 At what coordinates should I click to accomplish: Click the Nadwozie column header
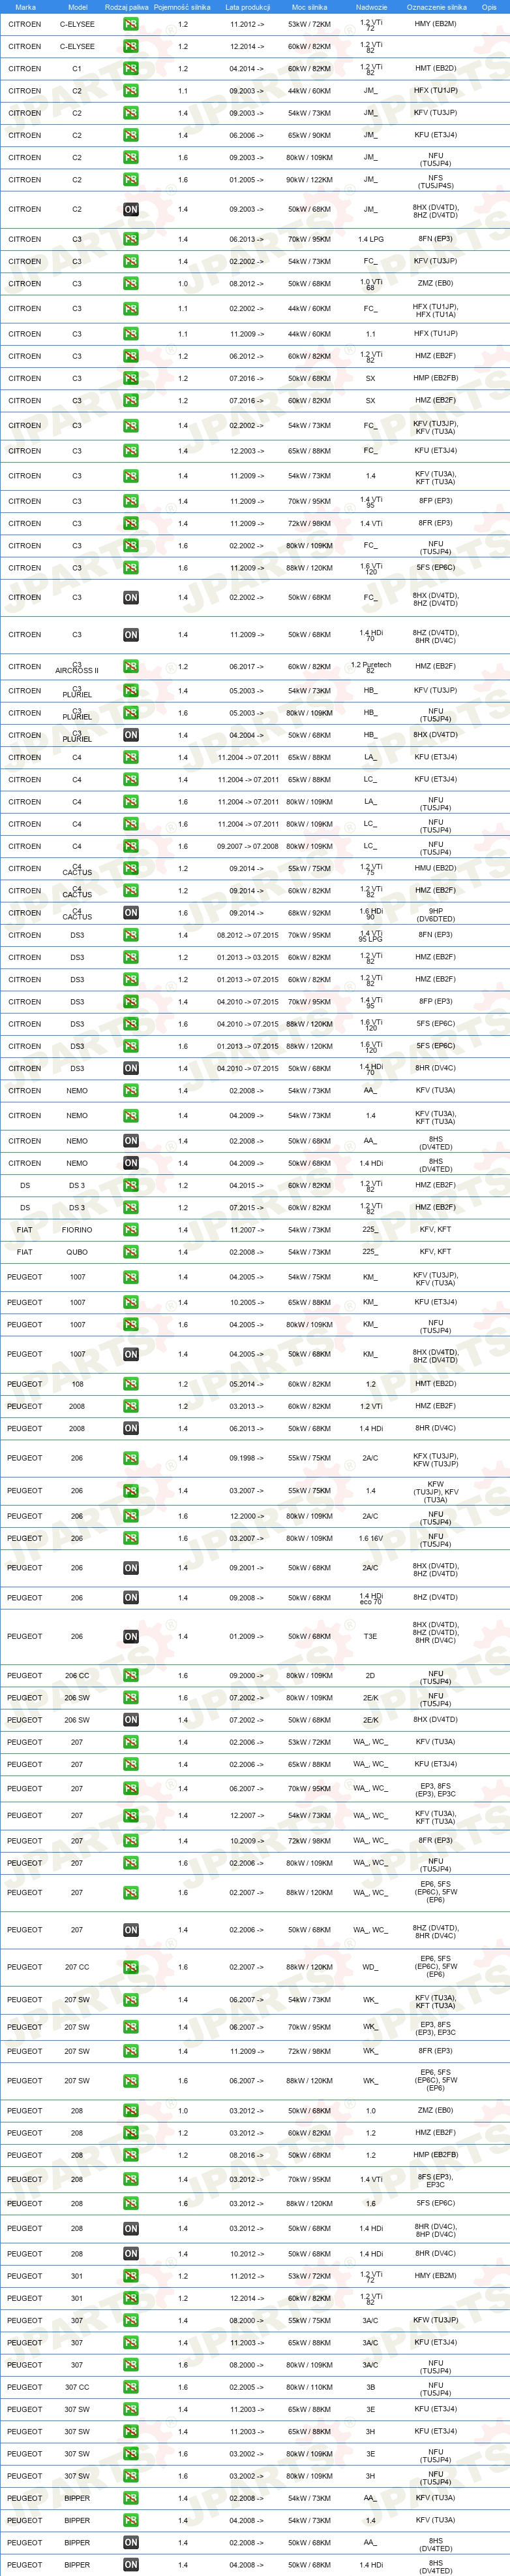371,7
